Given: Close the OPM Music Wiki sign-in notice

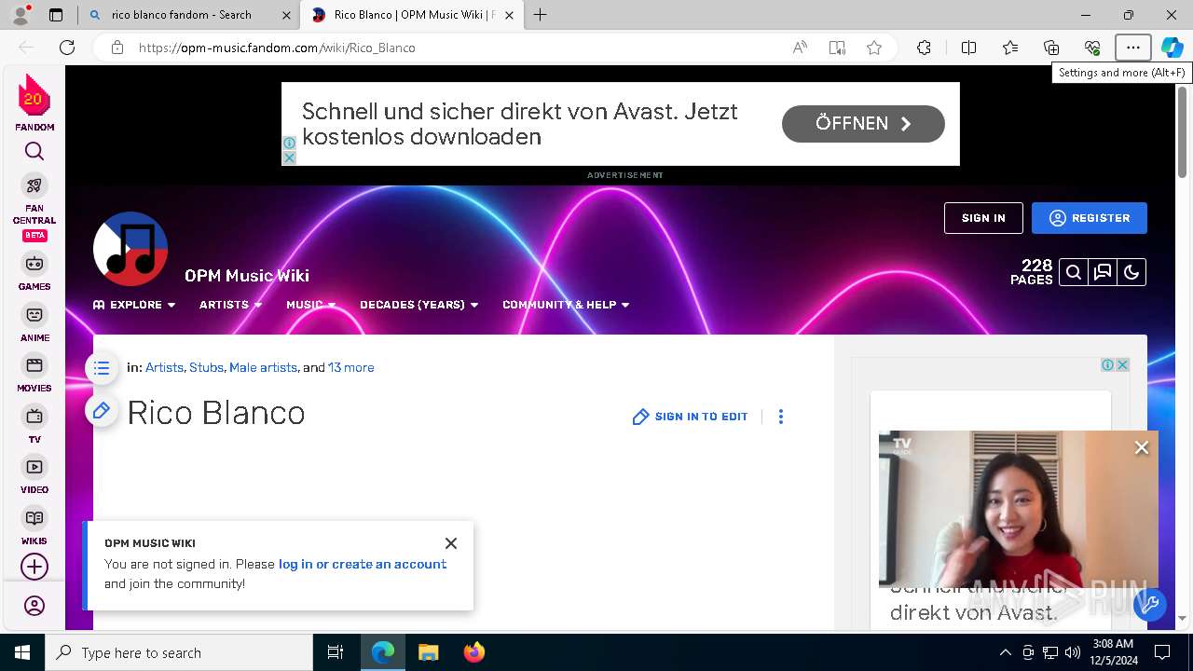Looking at the screenshot, I should tap(451, 543).
